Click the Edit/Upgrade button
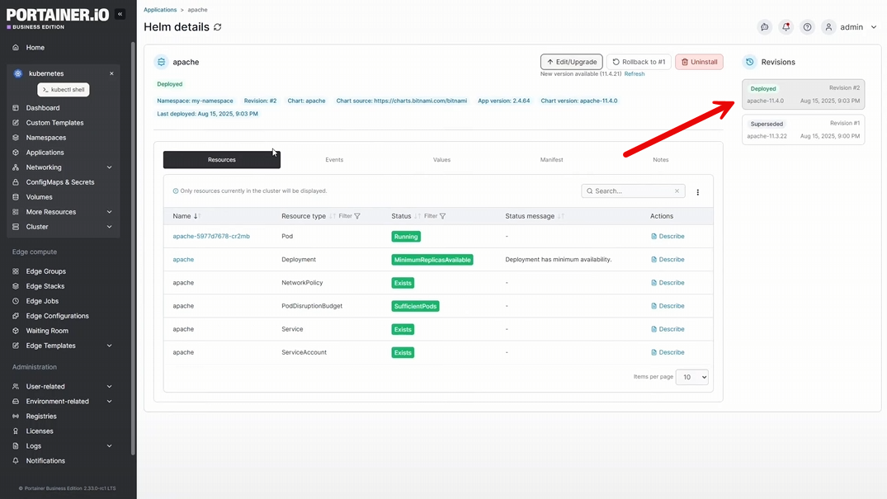The image size is (887, 499). pos(571,62)
